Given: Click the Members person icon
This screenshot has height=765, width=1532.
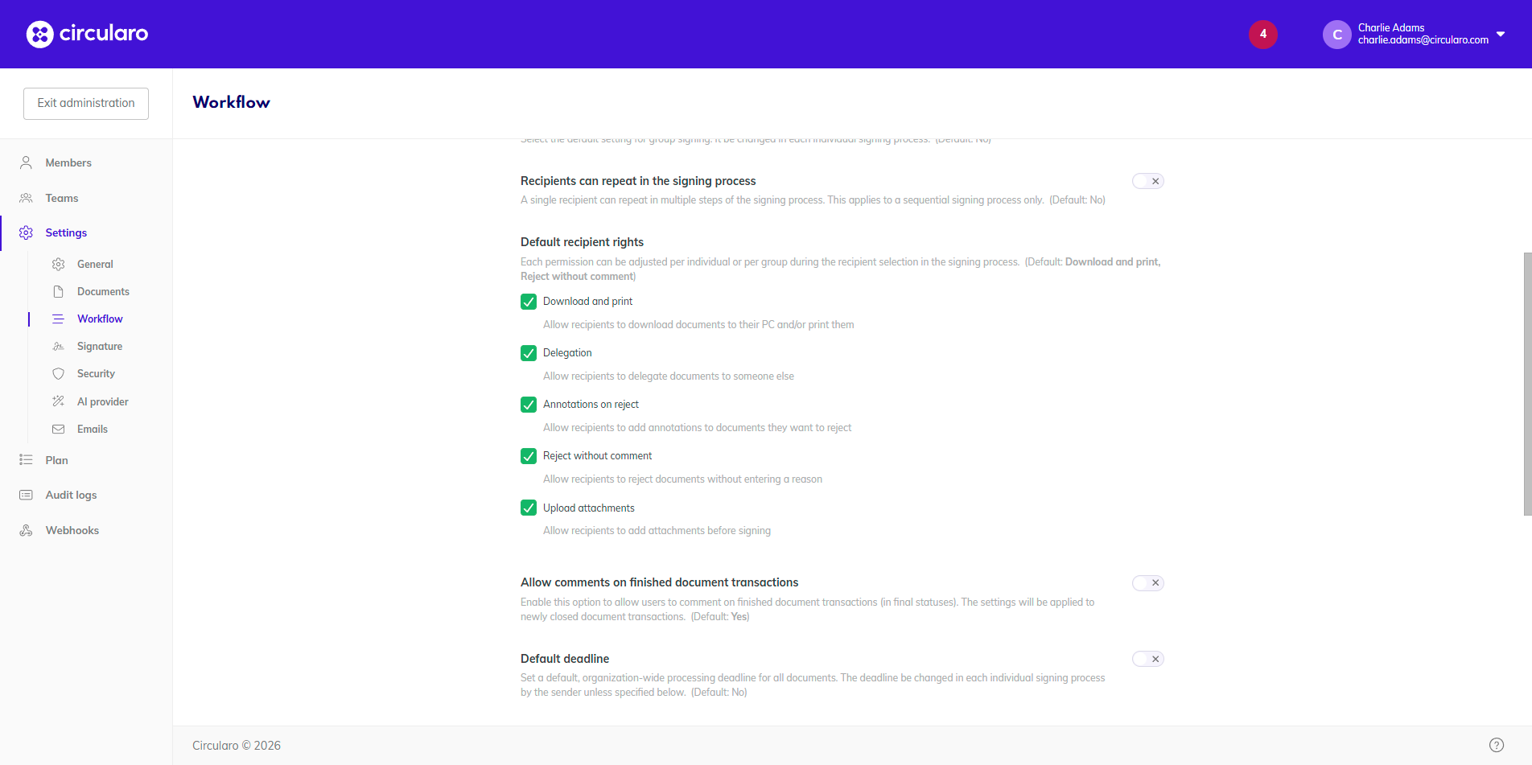Looking at the screenshot, I should pyautogui.click(x=26, y=162).
